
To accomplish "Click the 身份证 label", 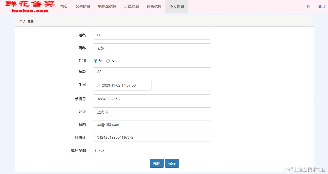I will point(80,137).
